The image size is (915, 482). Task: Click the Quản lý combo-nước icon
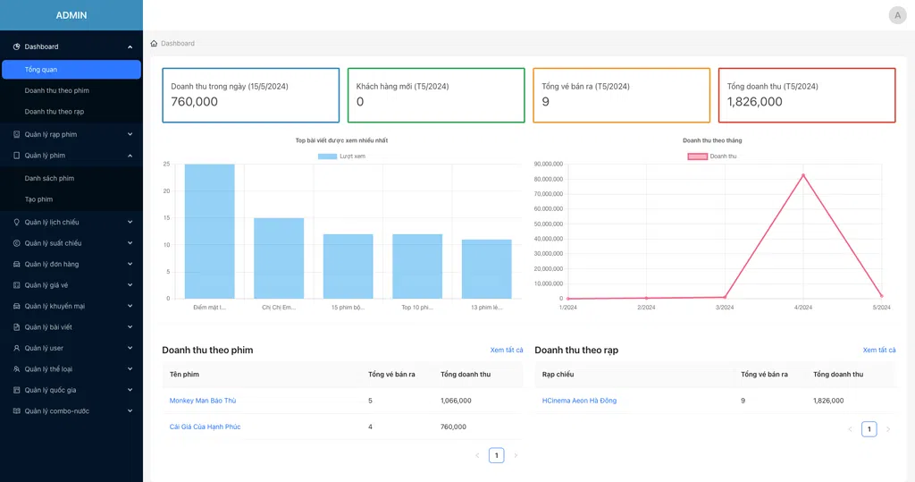(x=16, y=411)
